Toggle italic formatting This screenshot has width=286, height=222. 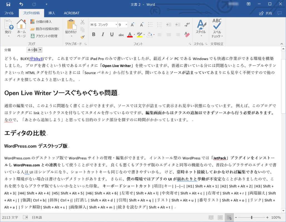pos(103,34)
